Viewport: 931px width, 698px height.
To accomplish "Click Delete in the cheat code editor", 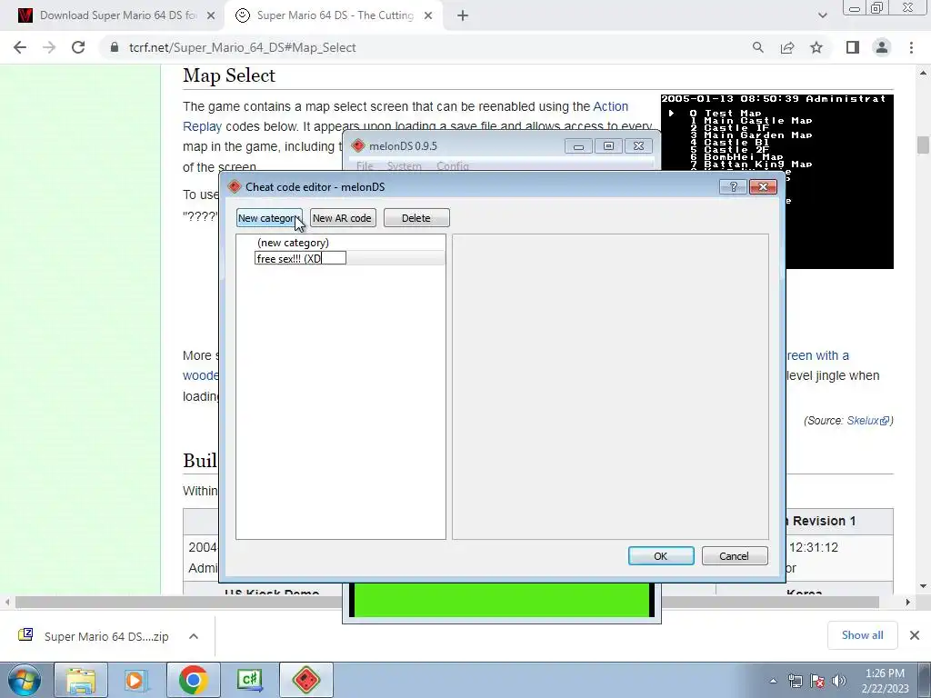I will point(416,218).
